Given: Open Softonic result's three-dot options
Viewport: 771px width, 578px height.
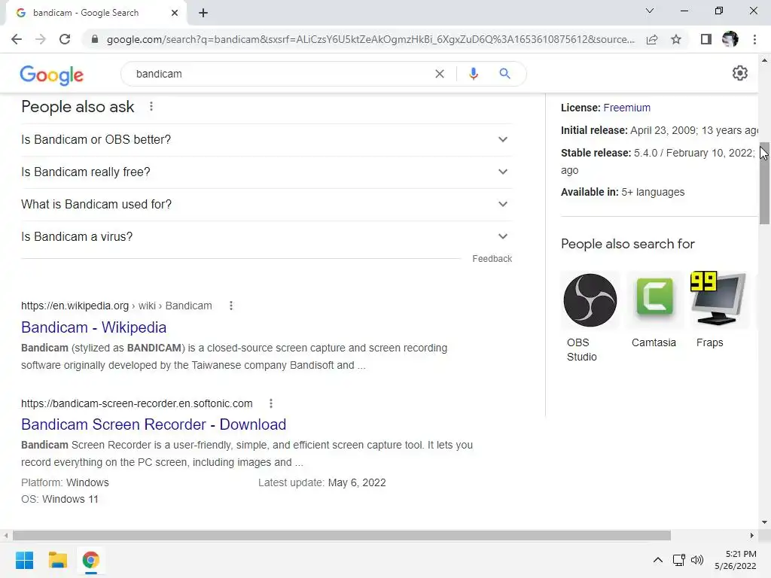Looking at the screenshot, I should 271,403.
